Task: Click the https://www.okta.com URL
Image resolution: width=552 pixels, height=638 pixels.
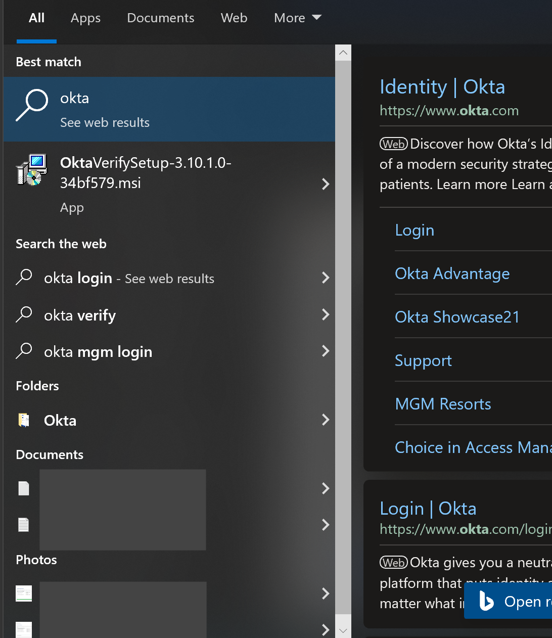Action: (449, 111)
